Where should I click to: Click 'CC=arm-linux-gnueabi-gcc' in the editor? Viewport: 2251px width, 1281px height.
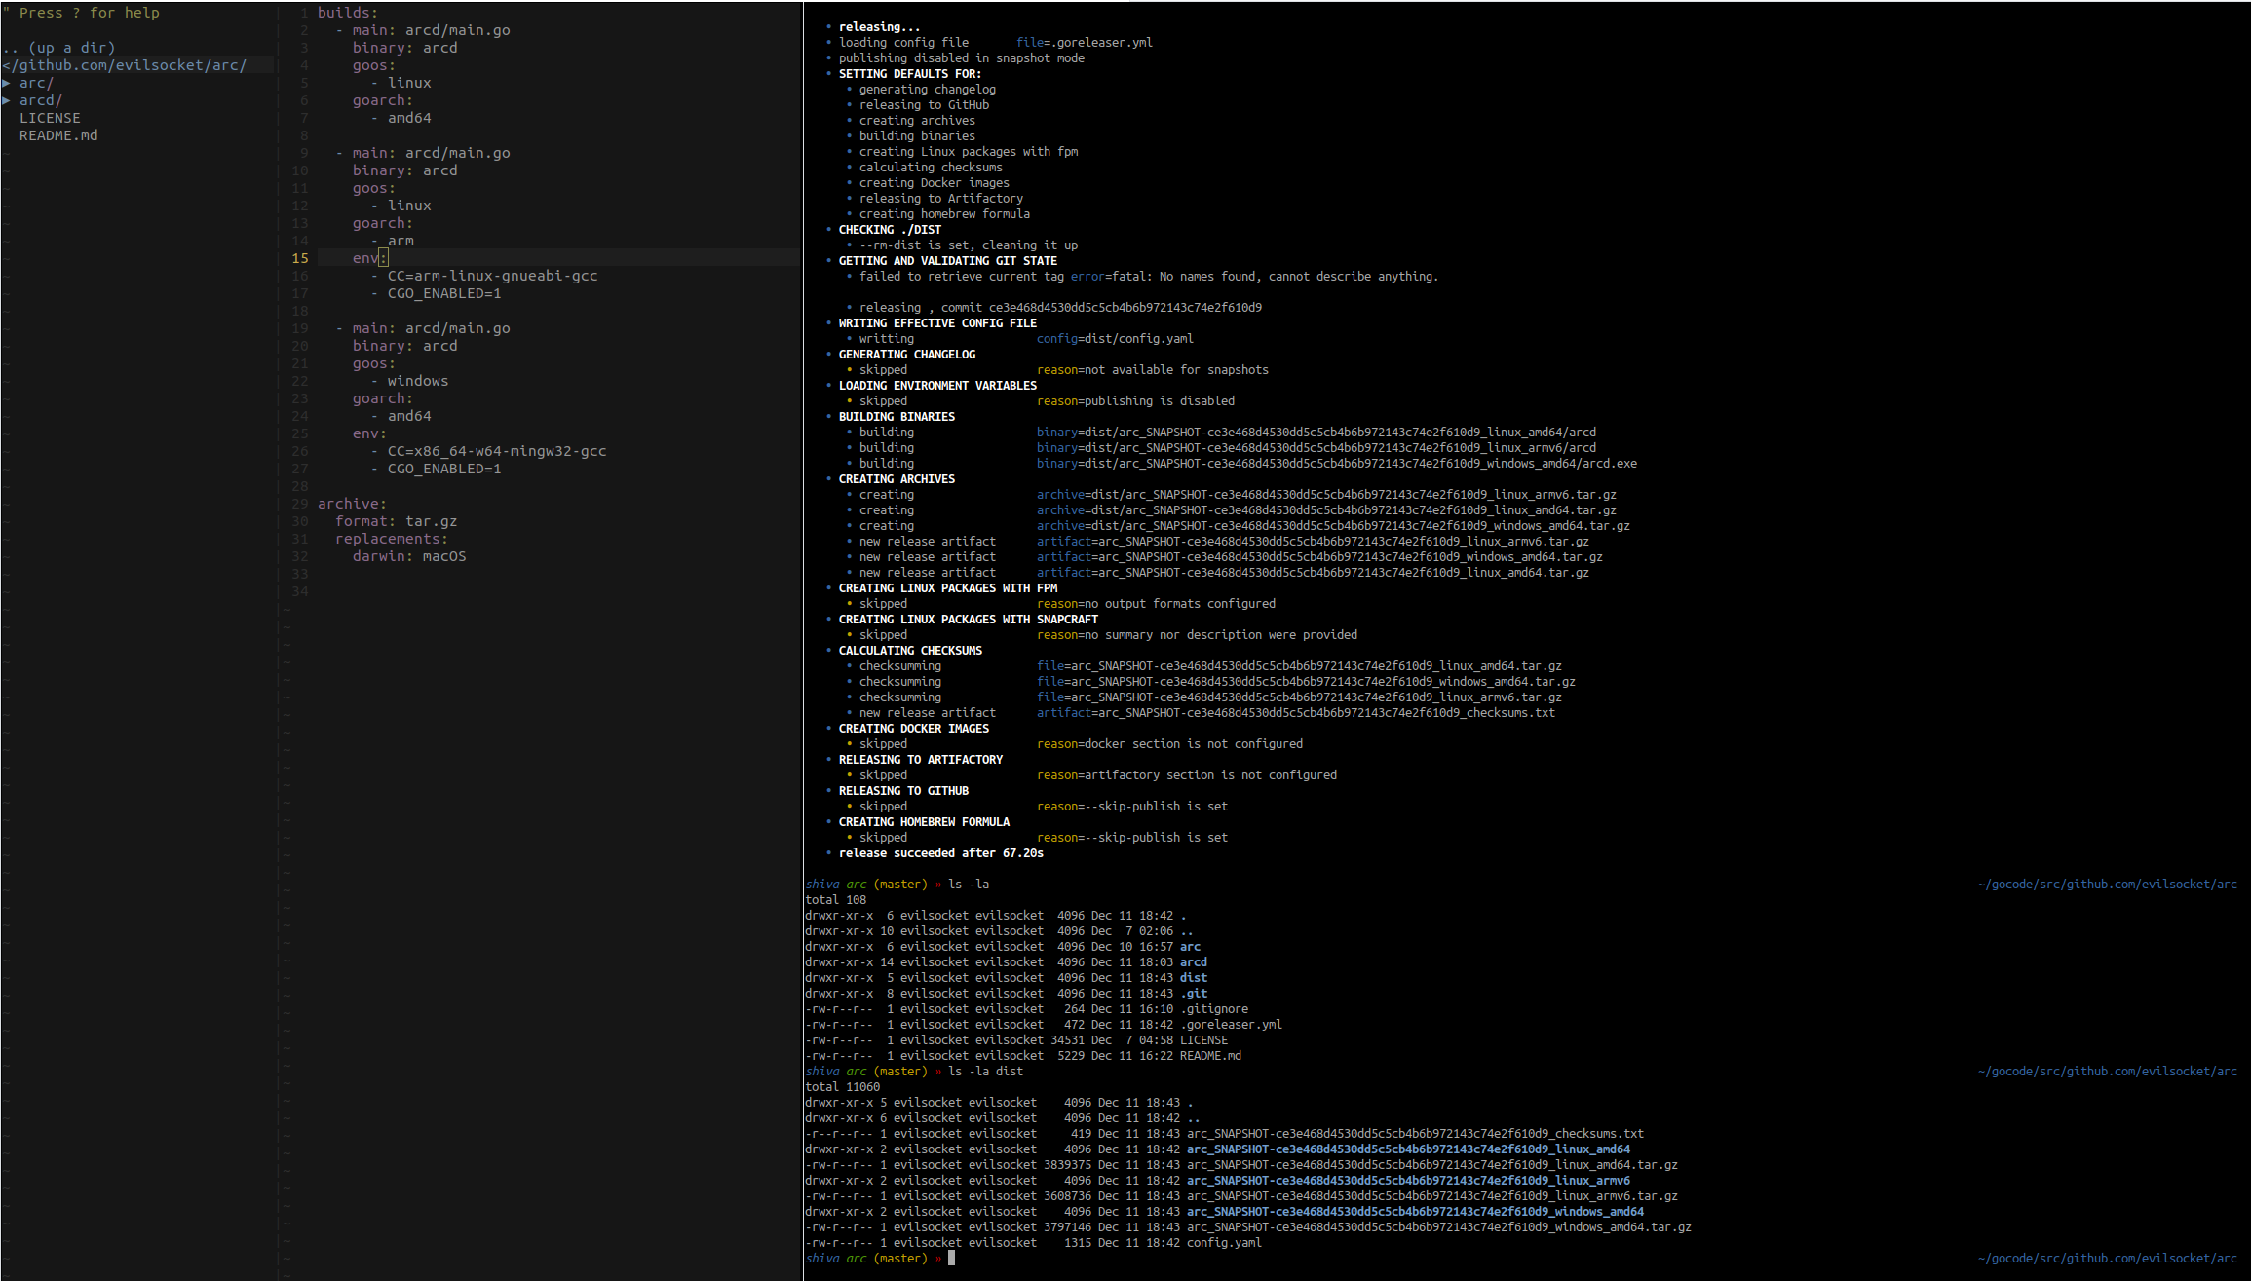pyautogui.click(x=492, y=276)
